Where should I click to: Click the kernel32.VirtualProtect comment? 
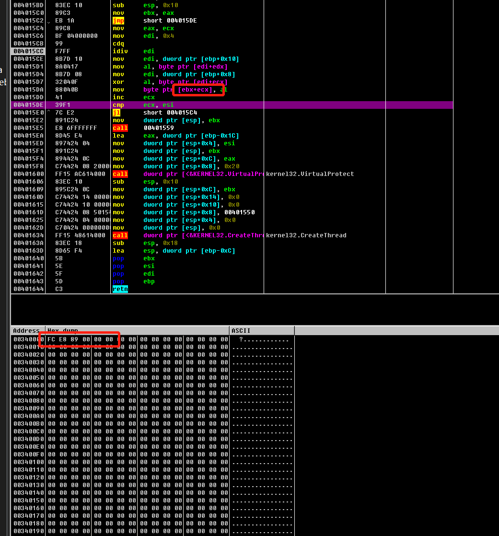pos(310,174)
